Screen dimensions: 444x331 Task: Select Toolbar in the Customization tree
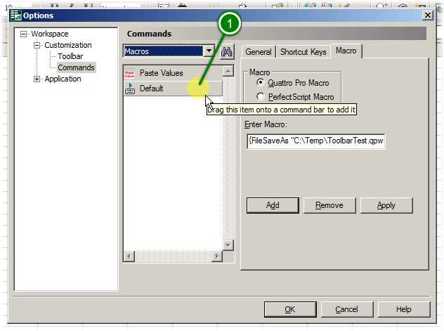click(70, 57)
